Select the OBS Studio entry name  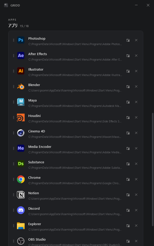tap(37, 239)
